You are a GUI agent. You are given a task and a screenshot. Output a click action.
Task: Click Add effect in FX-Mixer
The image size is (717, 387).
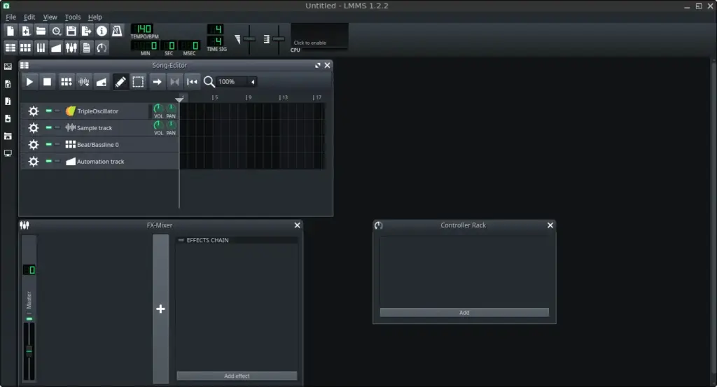click(237, 376)
